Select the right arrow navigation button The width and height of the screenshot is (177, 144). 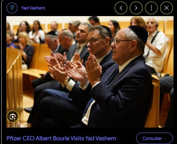[x=136, y=8]
